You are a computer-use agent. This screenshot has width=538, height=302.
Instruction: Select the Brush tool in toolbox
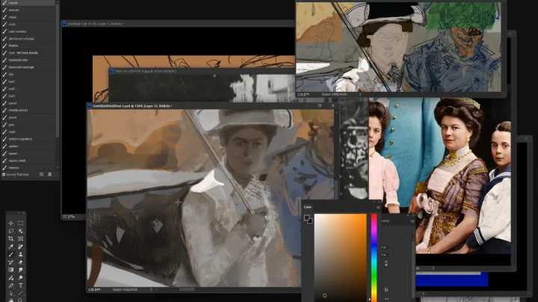[11, 254]
